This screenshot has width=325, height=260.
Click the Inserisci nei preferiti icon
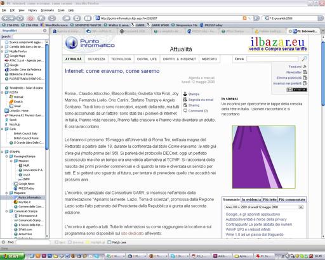pyautogui.click(x=305, y=83)
